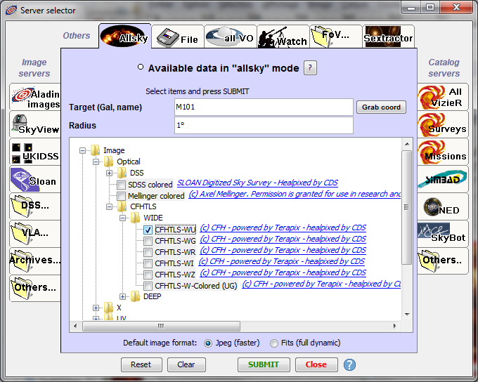The width and height of the screenshot is (478, 382).
Task: Click the tree scroll up arrow
Action: [407, 143]
